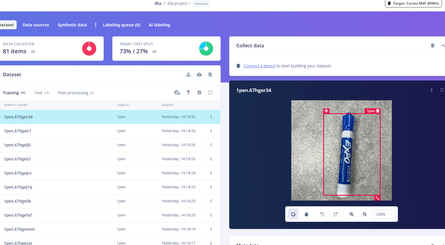Click the export dataset file icon
This screenshot has width=445, height=245.
210,74
